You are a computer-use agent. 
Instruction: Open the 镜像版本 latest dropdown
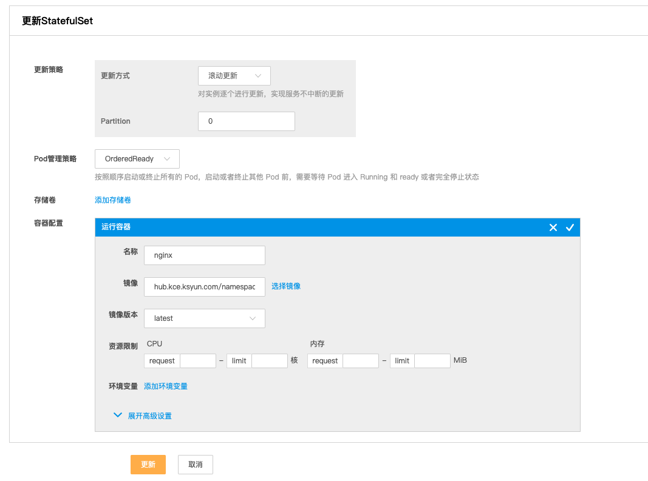(205, 318)
